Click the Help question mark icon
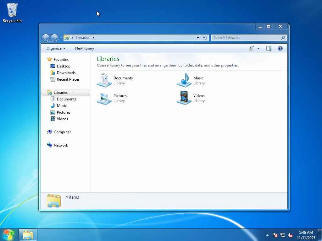322x241 pixels. point(280,48)
